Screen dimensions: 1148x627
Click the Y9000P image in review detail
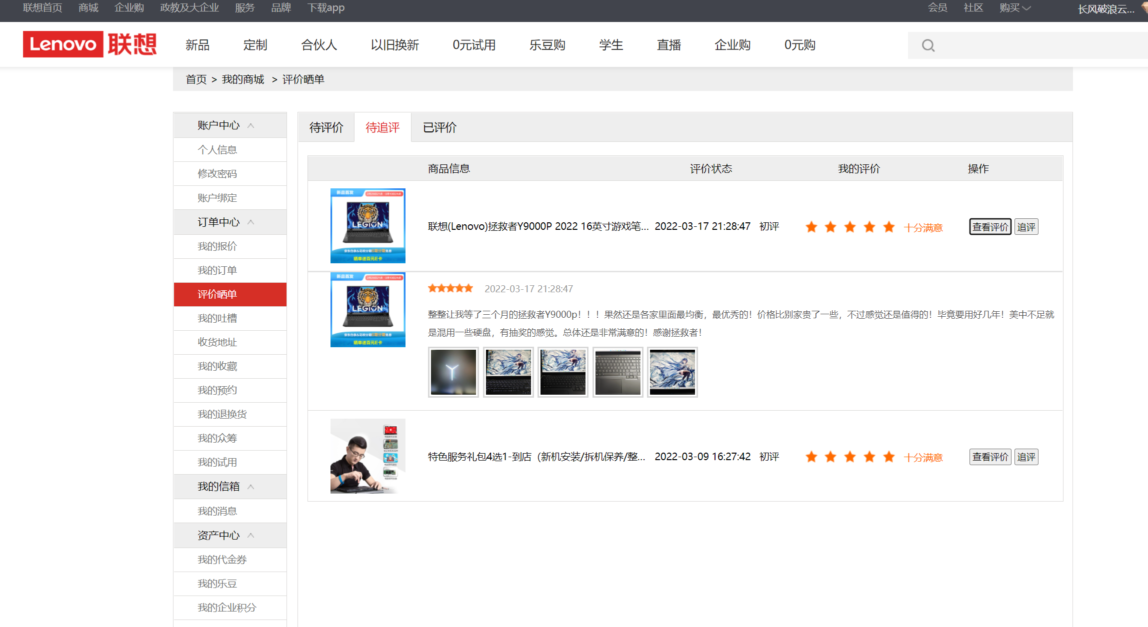click(x=367, y=310)
